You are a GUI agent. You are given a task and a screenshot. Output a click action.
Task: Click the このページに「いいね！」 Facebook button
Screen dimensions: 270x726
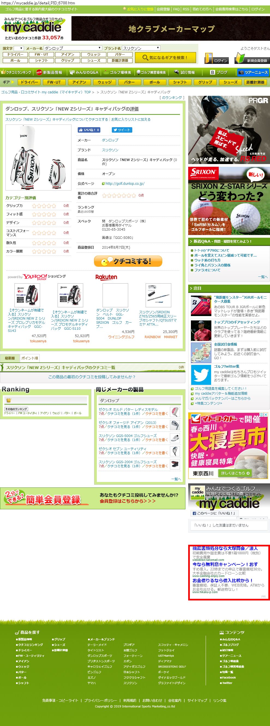215,513
